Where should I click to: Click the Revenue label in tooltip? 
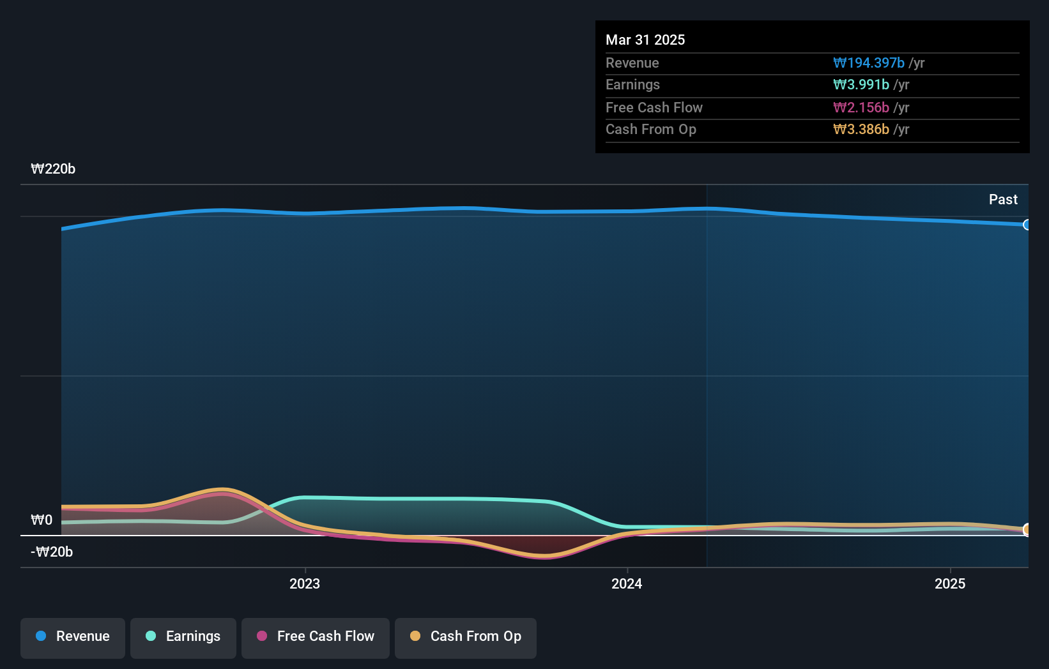(632, 63)
